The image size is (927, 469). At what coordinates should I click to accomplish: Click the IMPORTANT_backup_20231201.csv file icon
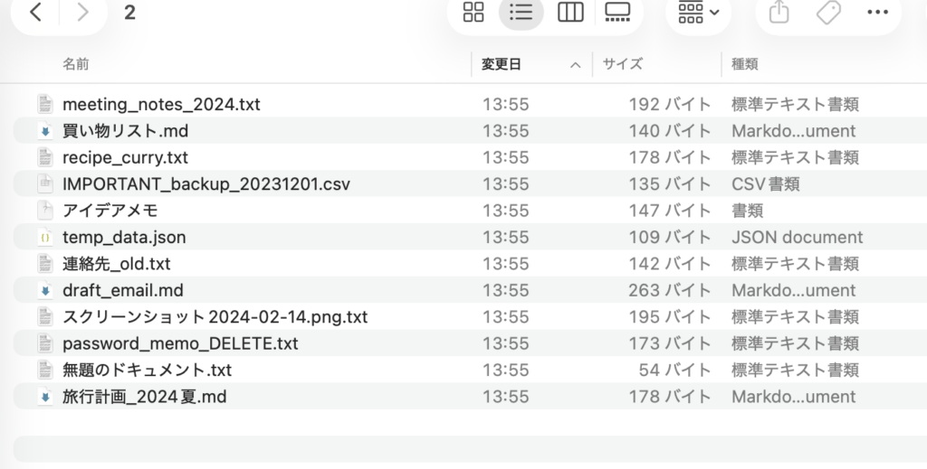pos(45,184)
